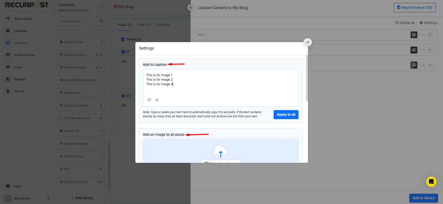443x204 pixels.
Task: Expand the second post row chevron
Action: click(x=430, y=50)
